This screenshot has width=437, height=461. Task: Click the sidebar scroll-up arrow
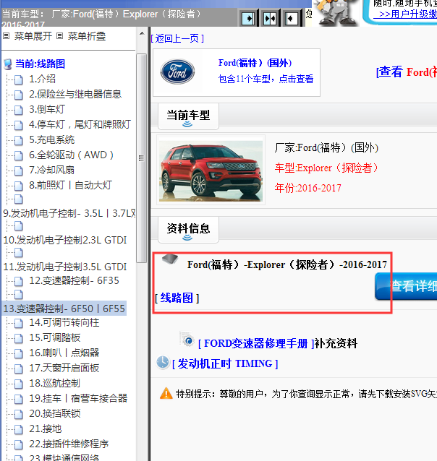point(142,33)
